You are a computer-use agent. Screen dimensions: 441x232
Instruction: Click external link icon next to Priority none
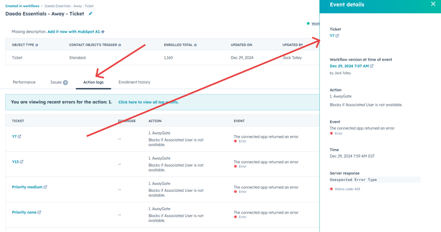point(40,213)
